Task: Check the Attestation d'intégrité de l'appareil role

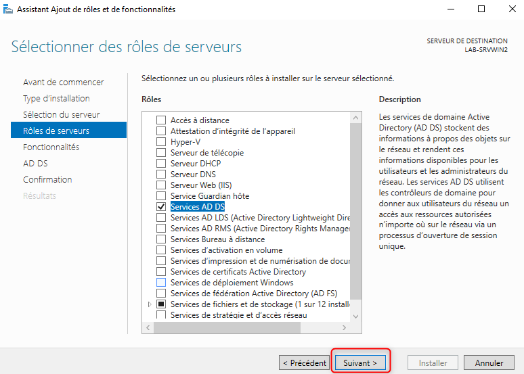Action: (161, 131)
